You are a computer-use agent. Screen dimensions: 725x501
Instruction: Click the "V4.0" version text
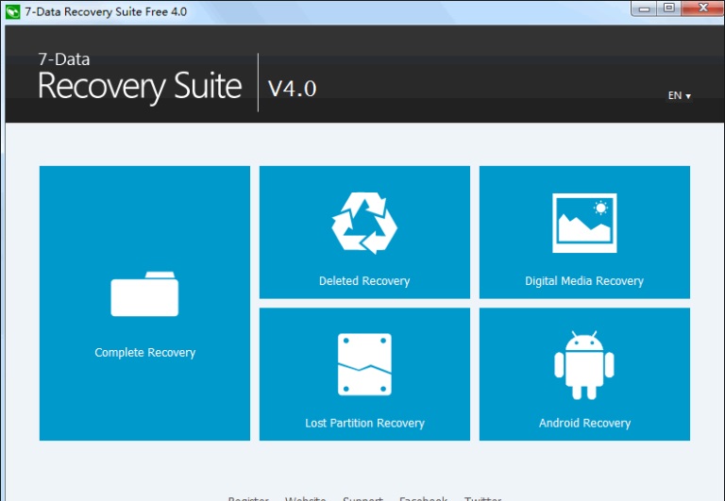(293, 88)
